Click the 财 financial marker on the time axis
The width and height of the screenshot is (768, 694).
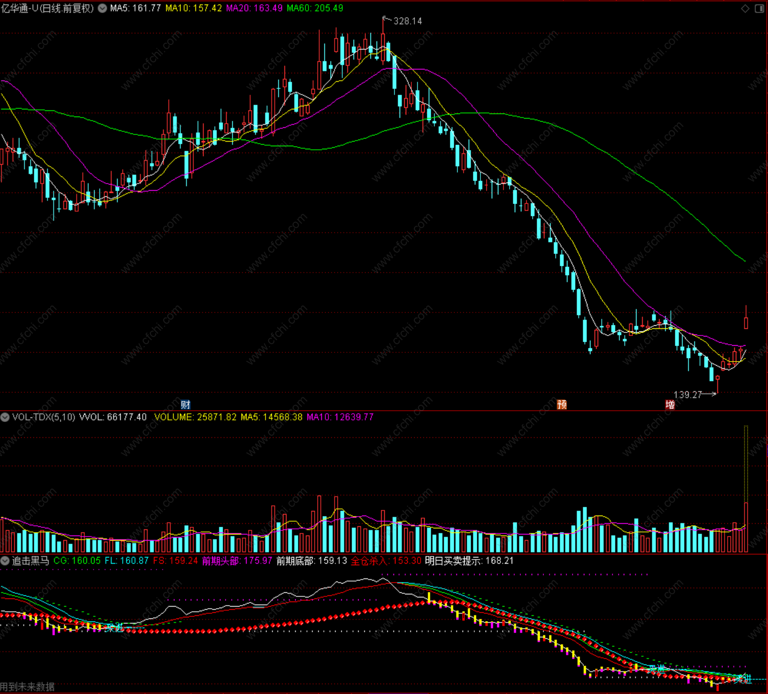185,405
